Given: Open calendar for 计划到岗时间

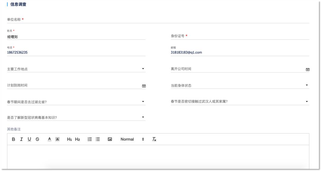Looking at the screenshot, I should click(144, 86).
